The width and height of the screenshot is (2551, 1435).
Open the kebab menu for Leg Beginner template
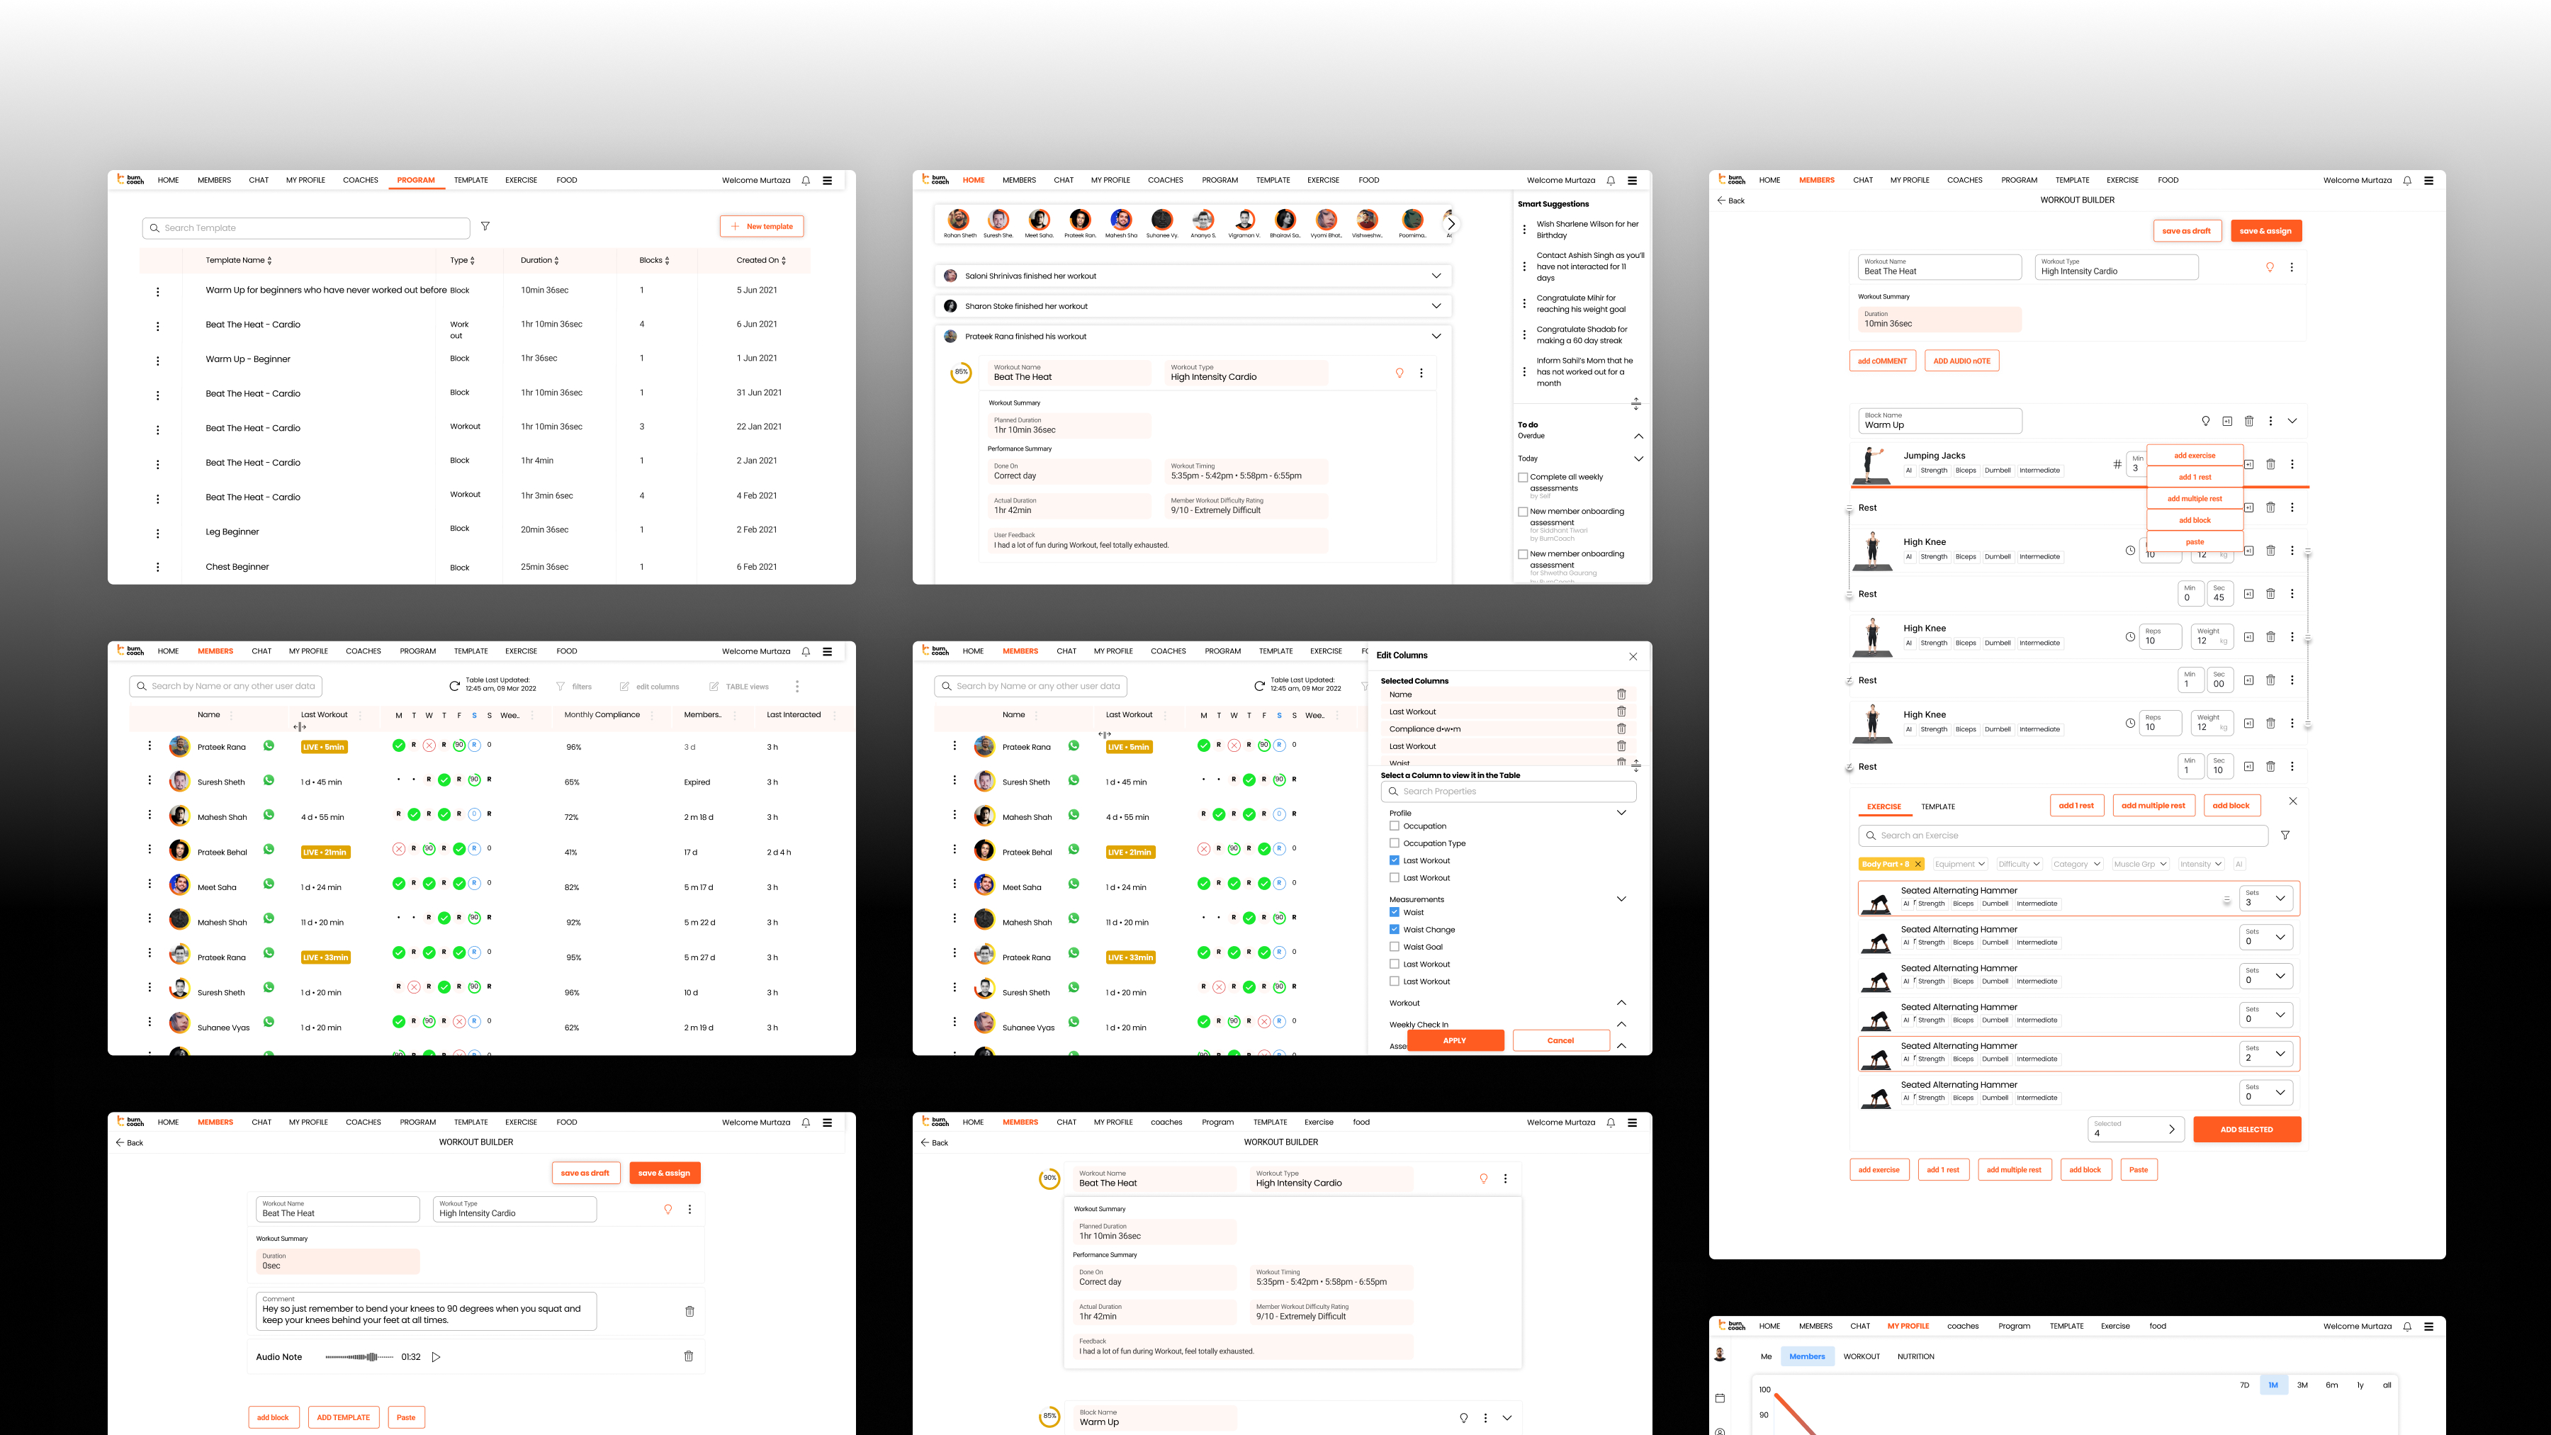click(x=157, y=533)
